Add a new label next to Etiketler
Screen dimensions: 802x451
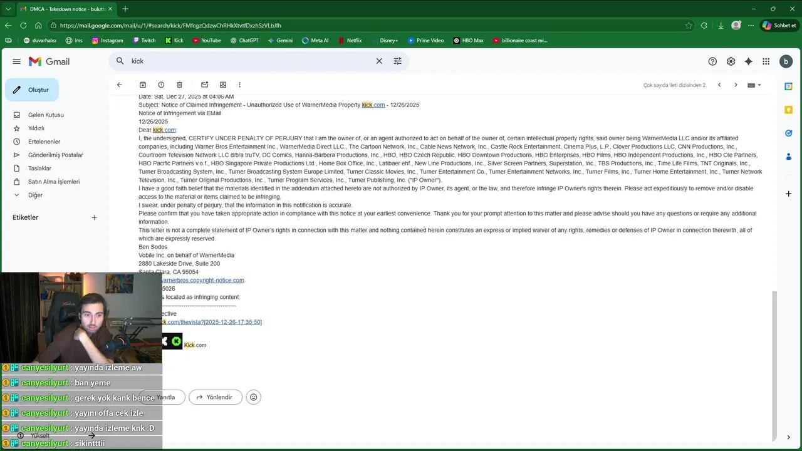tap(94, 217)
